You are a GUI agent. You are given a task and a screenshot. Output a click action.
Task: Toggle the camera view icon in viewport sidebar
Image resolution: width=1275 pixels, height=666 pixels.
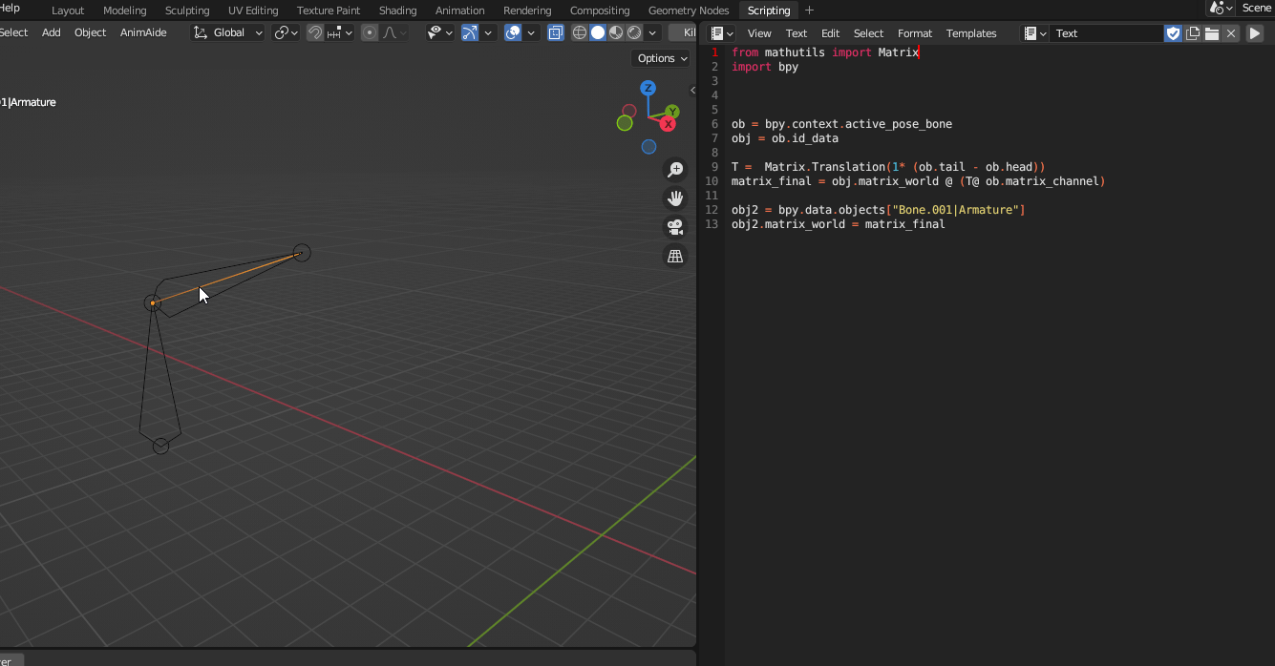point(675,227)
